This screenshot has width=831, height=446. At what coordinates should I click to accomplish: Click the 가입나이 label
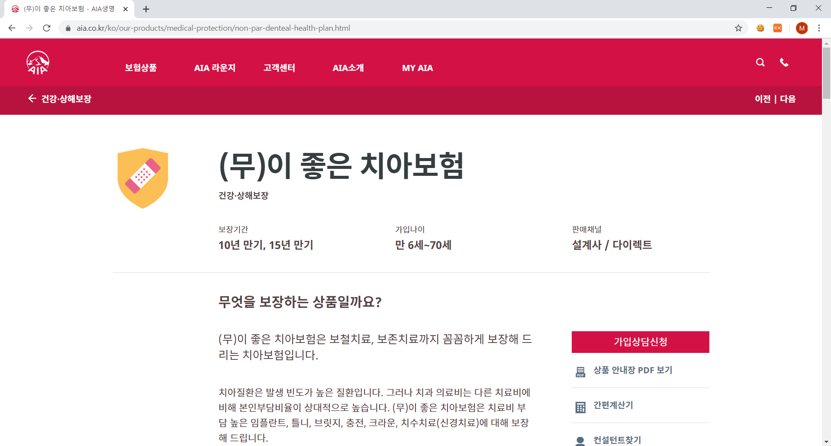410,229
